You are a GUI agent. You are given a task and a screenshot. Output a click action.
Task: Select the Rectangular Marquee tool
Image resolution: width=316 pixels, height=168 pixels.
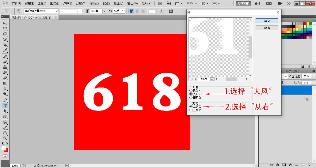(x=5, y=29)
